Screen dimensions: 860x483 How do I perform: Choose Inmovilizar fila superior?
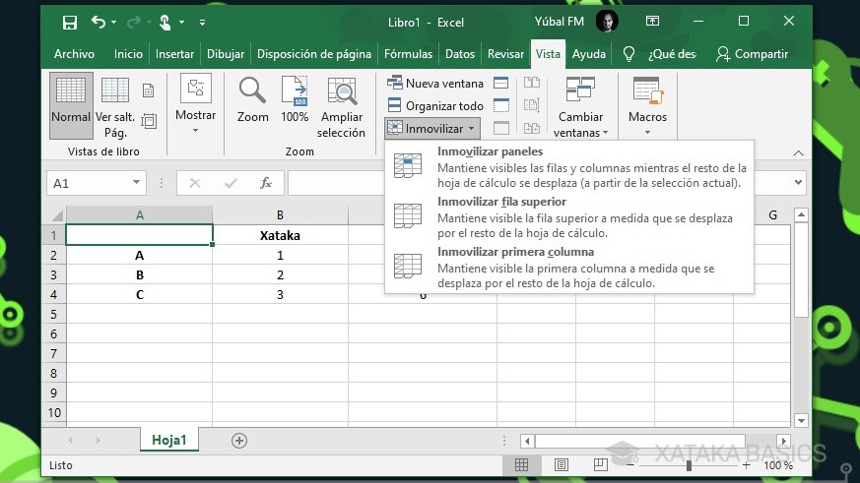point(569,216)
